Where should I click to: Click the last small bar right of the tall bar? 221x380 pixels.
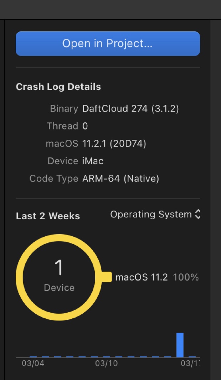(x=192, y=356)
